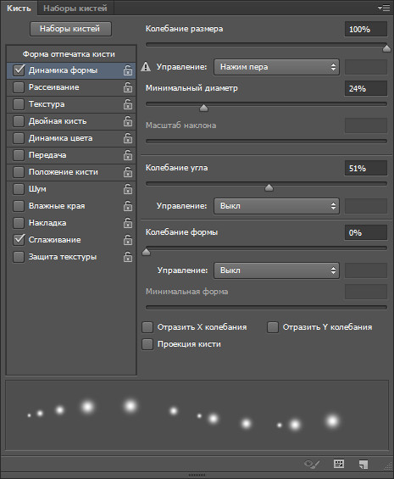Open the Нажим пера control dropdown
This screenshot has width=394, height=479.
(x=276, y=67)
